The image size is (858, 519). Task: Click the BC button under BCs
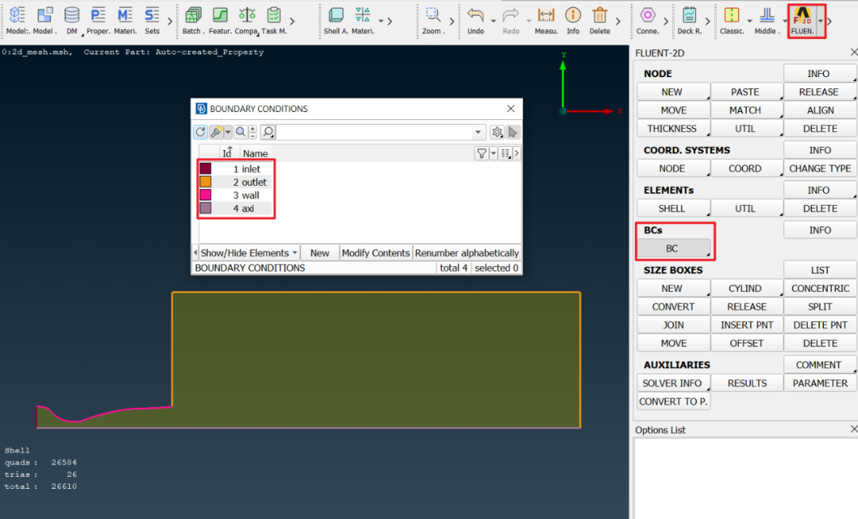click(x=674, y=248)
